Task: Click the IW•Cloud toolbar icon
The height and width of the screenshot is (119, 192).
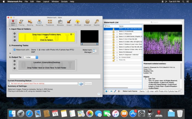Action: pos(78,22)
